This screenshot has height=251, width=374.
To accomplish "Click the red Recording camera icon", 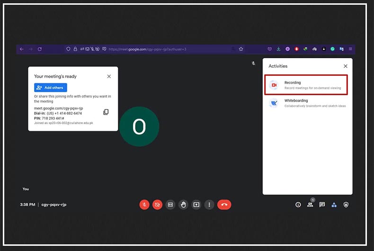I will [x=274, y=85].
